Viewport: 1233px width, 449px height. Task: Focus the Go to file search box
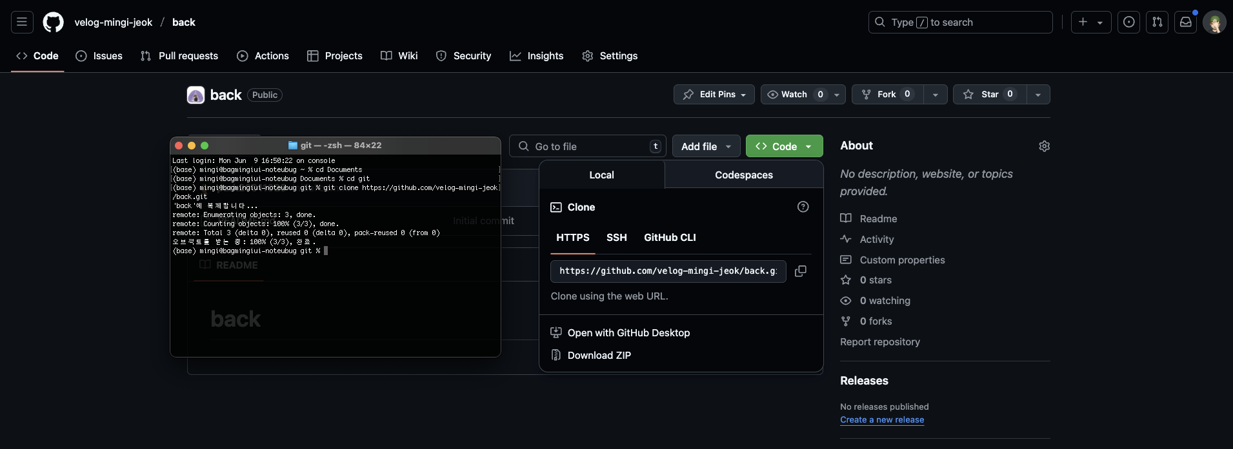[x=588, y=146]
